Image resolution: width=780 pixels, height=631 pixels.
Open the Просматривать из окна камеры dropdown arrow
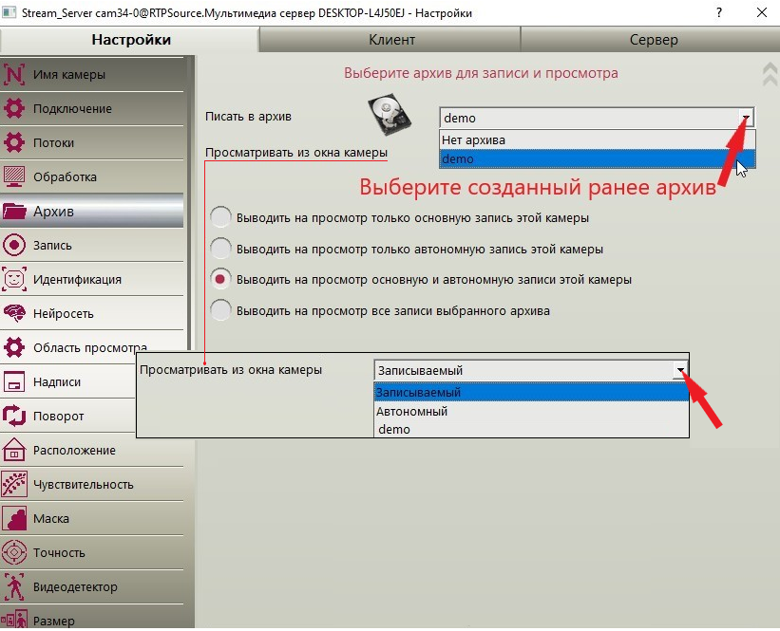(x=680, y=370)
